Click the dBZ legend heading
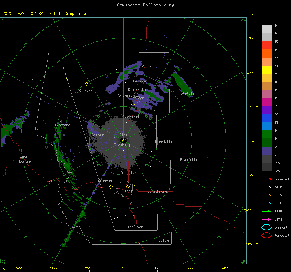The height and width of the screenshot is (272, 291). pyautogui.click(x=274, y=17)
